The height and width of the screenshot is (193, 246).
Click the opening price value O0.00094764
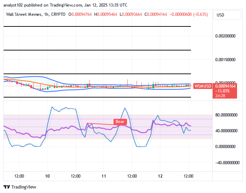click(80, 14)
